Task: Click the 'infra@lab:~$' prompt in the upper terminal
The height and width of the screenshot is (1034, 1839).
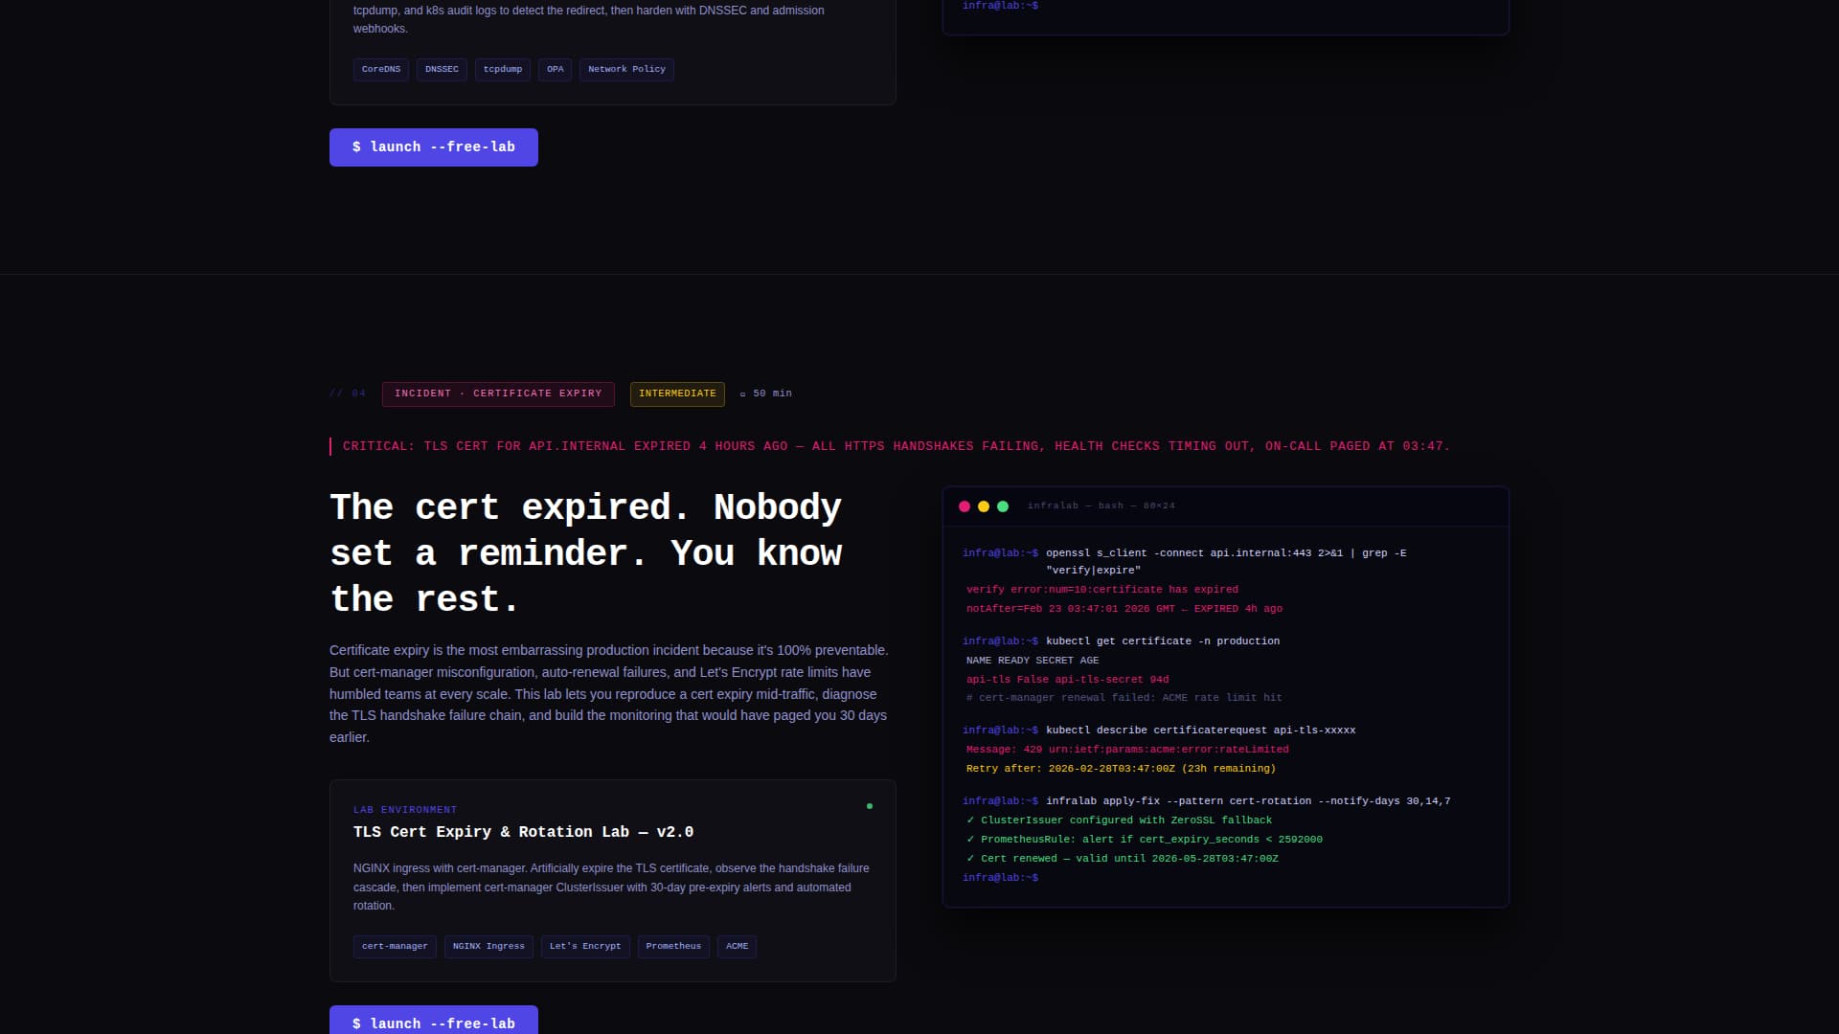Action: click(x=1000, y=6)
